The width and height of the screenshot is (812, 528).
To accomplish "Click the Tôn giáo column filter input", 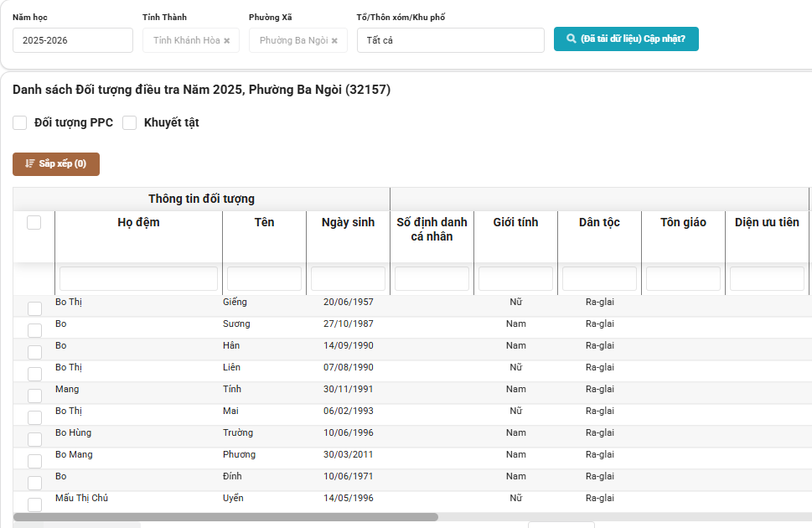I will click(684, 279).
